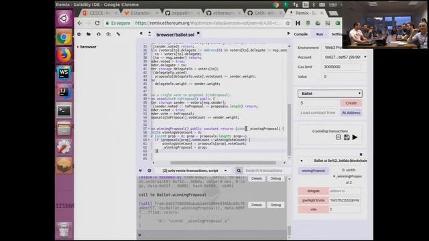The width and height of the screenshot is (429, 241).
Task: Open Ubuntu dash launcher
Action: tap(64, 18)
